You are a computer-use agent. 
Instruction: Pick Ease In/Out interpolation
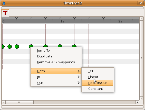pos(98,83)
